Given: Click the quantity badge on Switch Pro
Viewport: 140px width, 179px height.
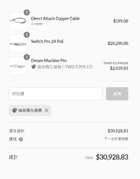Looking at the screenshot, I should [x=27, y=35].
